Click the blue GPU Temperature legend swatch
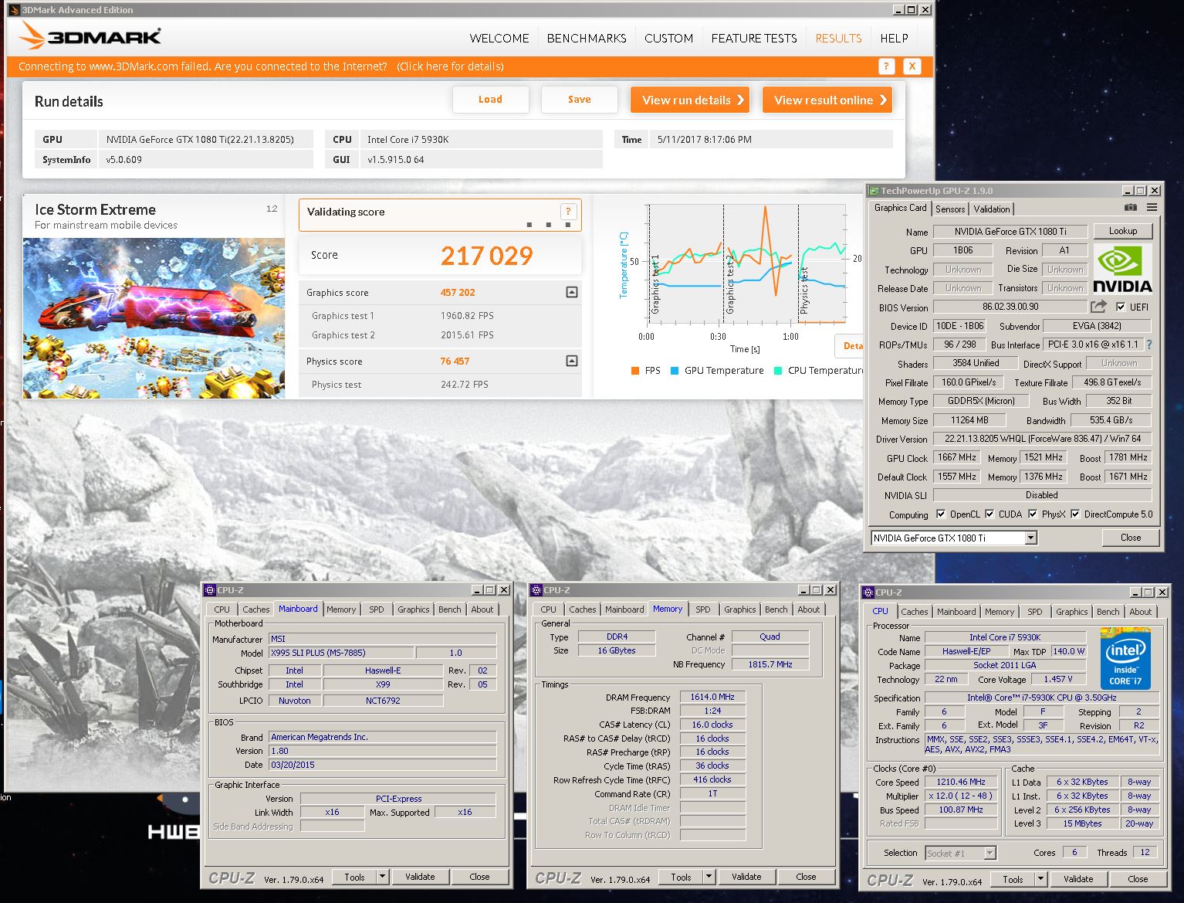This screenshot has width=1184, height=903. (675, 371)
